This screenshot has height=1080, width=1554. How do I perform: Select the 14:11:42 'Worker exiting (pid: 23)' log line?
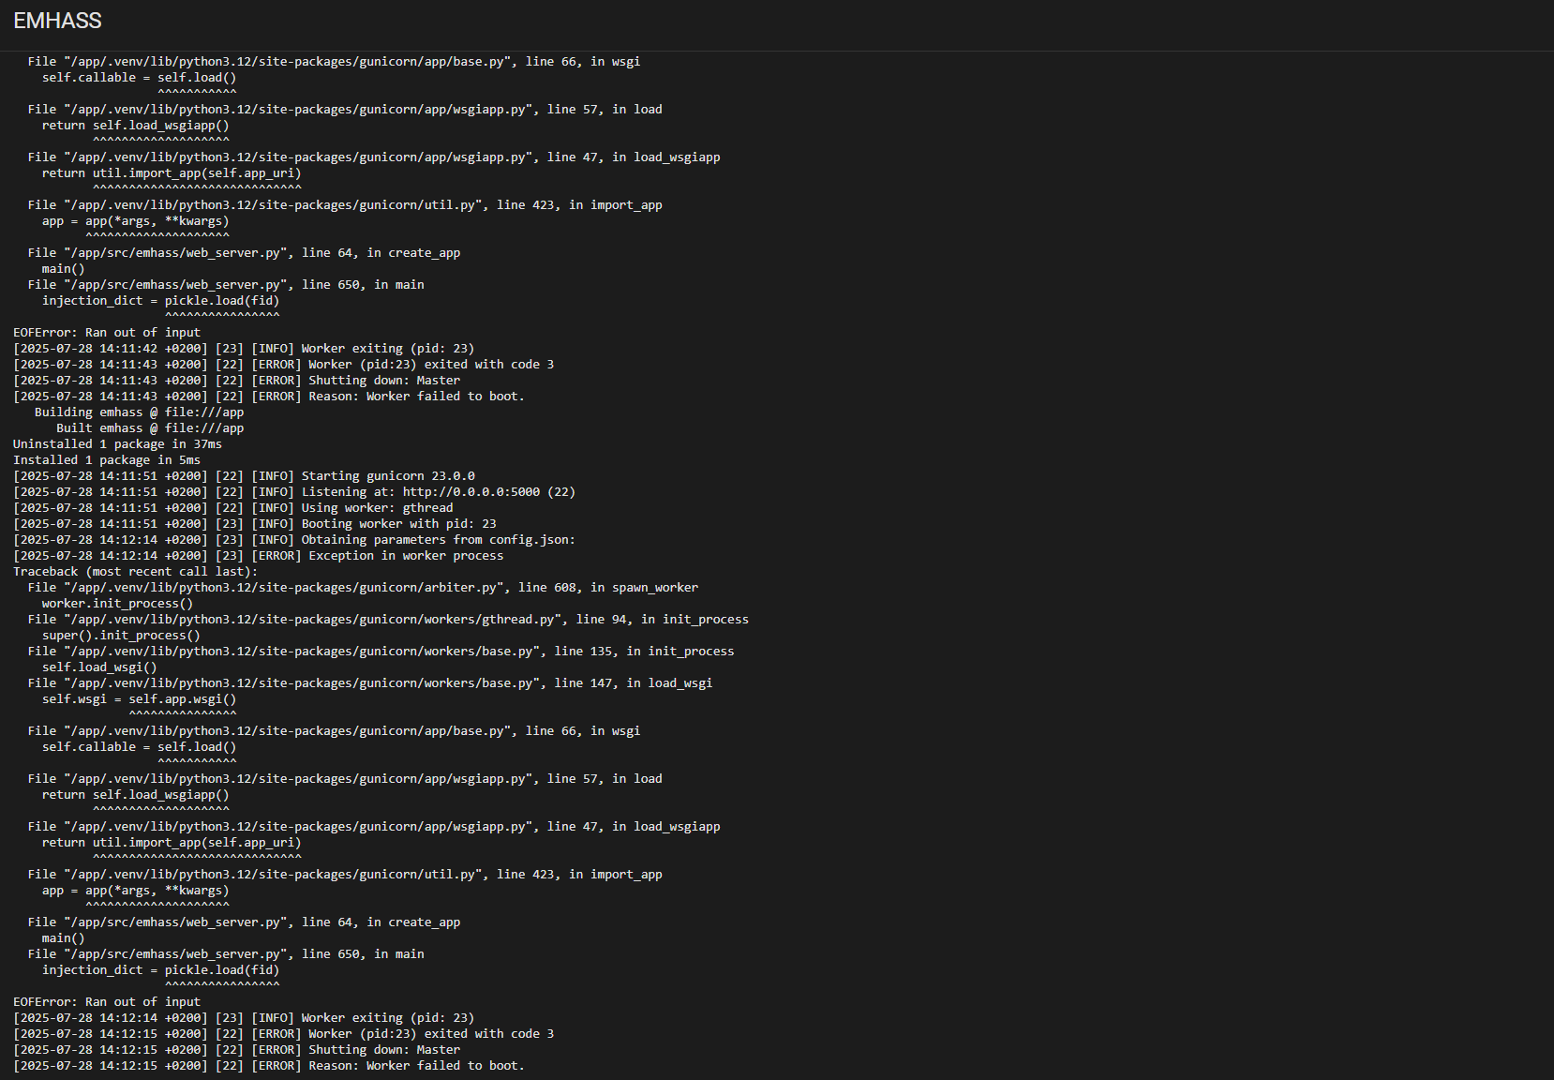point(244,349)
